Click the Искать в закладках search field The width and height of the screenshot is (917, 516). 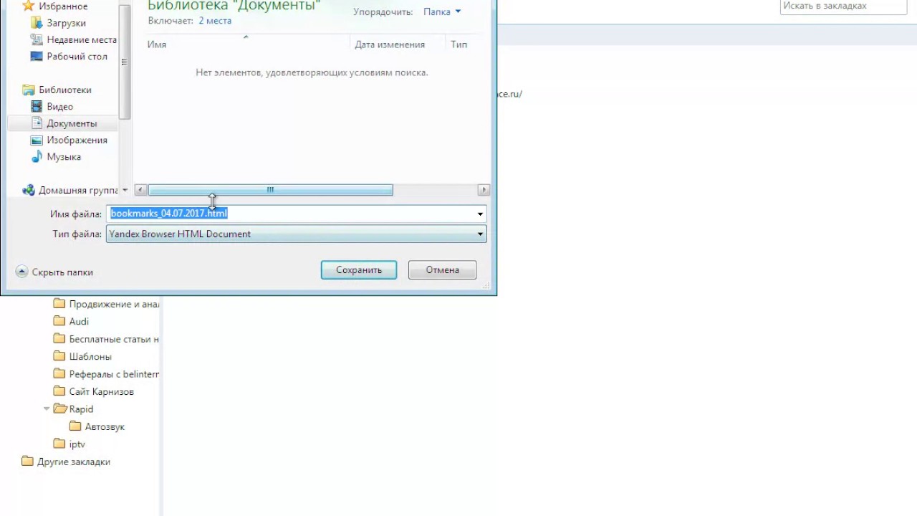[x=844, y=6]
